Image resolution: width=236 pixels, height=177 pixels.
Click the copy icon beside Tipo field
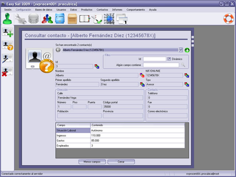(187, 84)
